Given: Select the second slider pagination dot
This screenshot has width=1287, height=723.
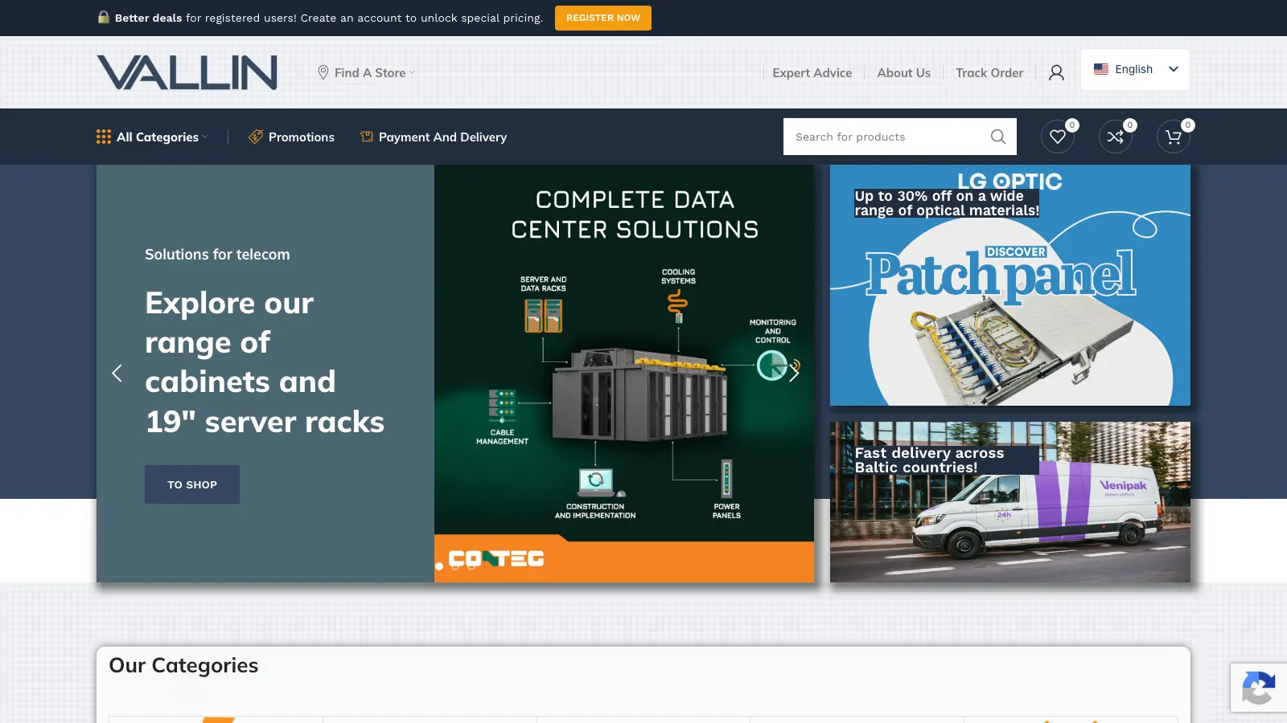Looking at the screenshot, I should 455,566.
